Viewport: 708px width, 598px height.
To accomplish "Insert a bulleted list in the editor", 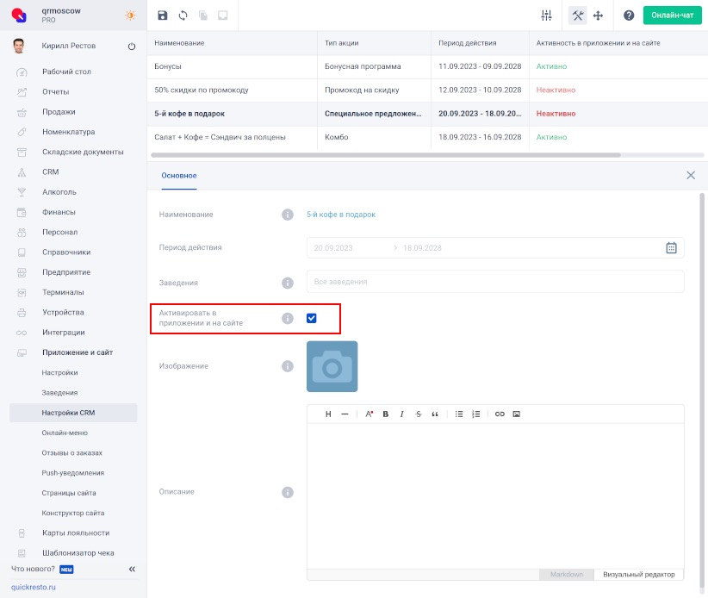I will pyautogui.click(x=459, y=414).
